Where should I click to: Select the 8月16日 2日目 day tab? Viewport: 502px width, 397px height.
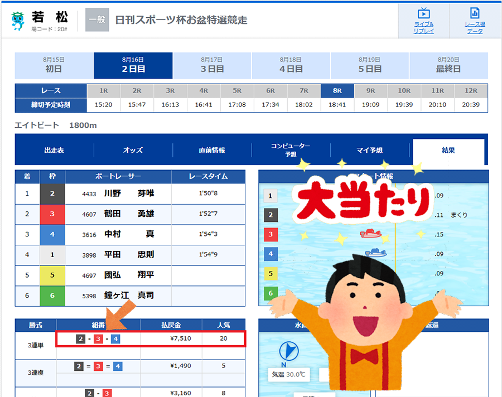133,65
